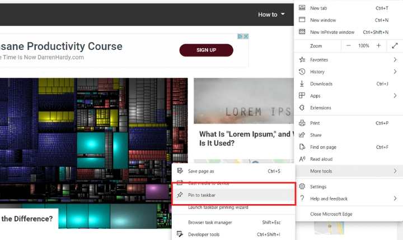Open Insane Productivity Course ad headline
The image size is (403, 240).
click(60, 47)
